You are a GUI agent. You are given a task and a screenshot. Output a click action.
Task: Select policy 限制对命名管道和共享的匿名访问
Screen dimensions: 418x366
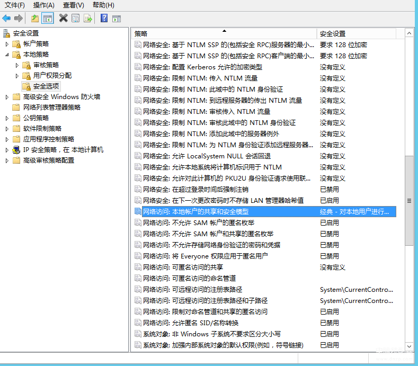click(205, 311)
